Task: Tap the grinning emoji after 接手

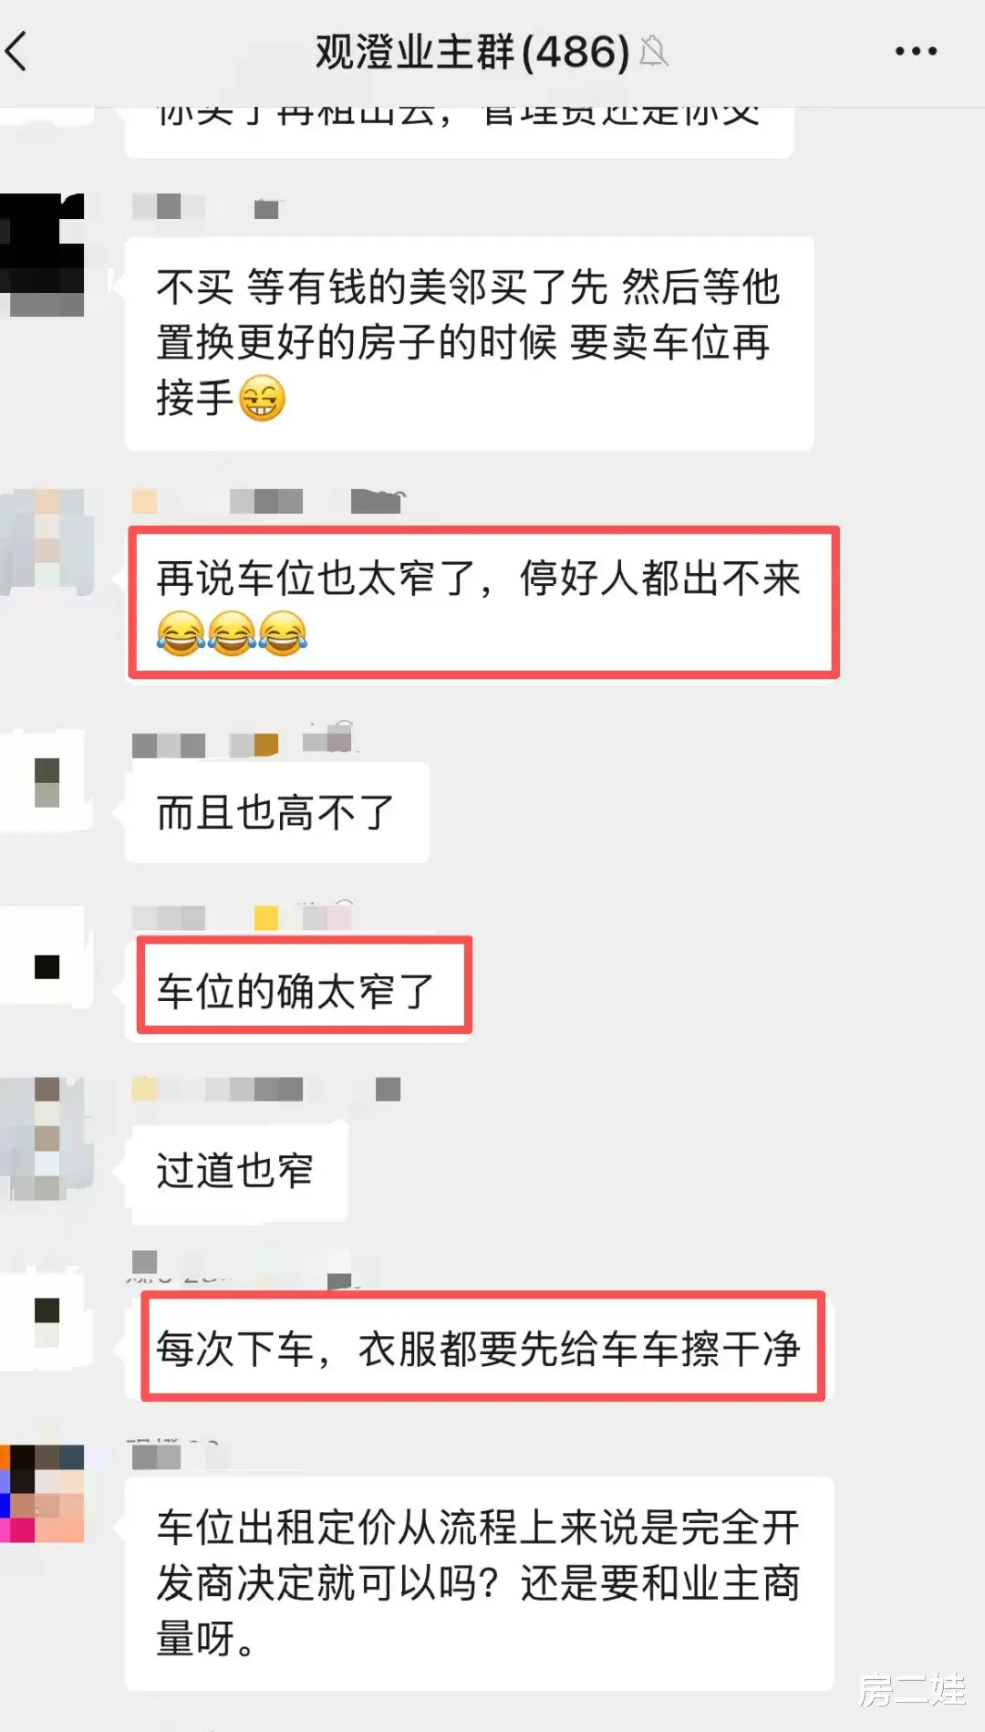Action: click(x=262, y=399)
